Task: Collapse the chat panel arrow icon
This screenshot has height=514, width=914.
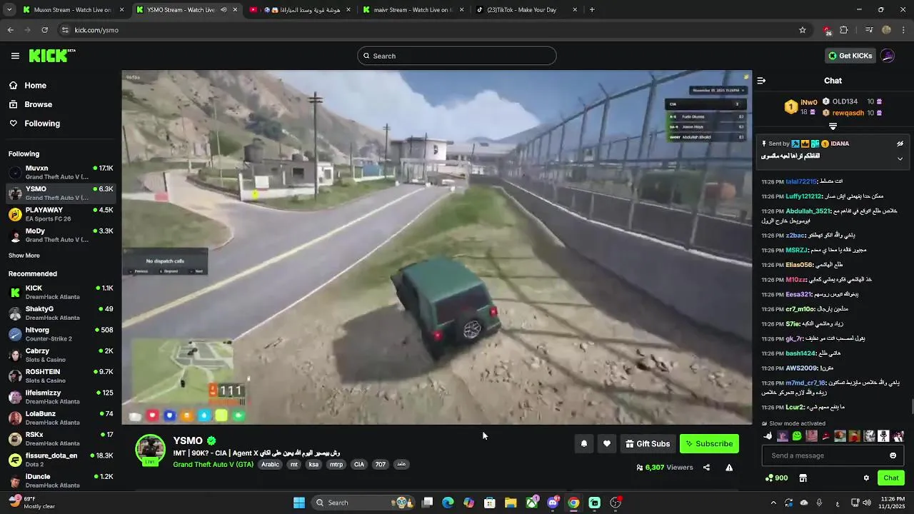Action: point(761,81)
